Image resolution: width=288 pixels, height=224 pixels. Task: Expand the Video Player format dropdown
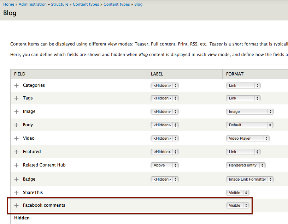247,138
